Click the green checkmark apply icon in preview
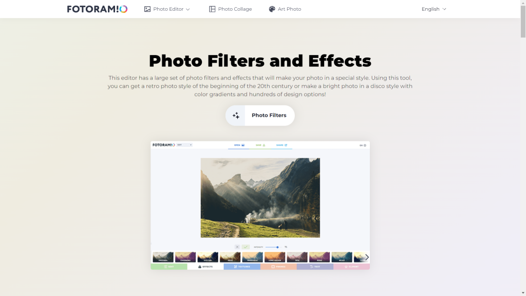The image size is (526, 296). [x=246, y=247]
